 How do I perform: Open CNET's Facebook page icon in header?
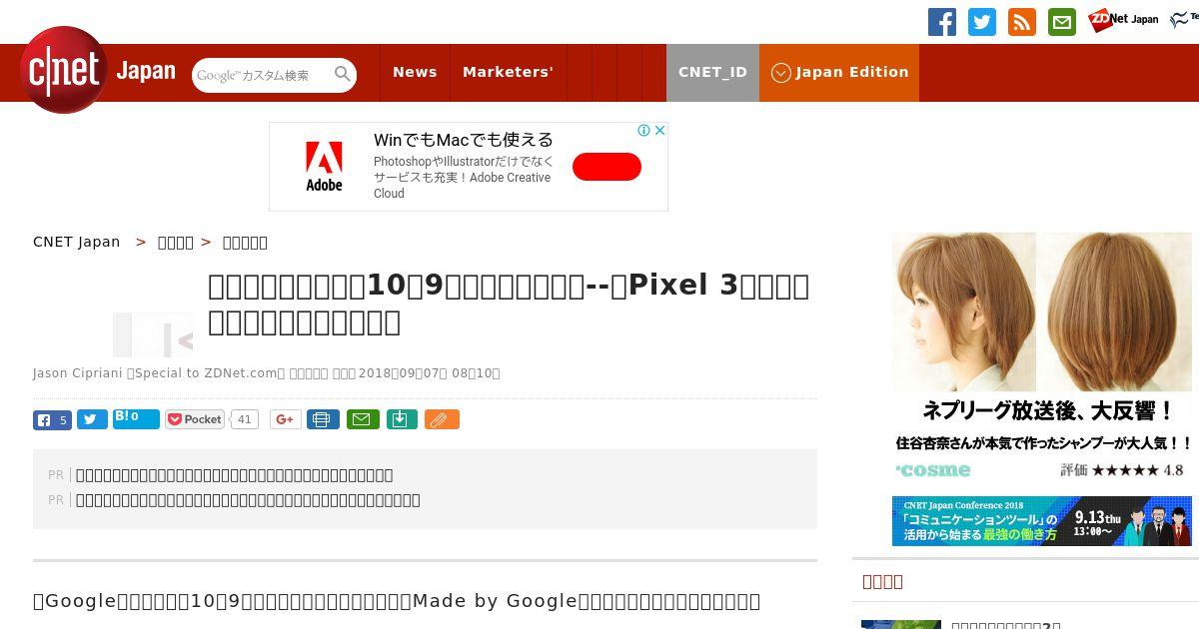(x=941, y=22)
